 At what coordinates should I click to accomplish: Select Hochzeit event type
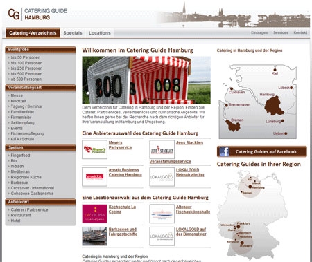[19, 101]
